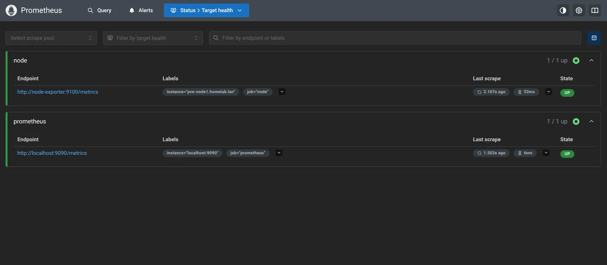Click the Labels column header in node pool

click(x=170, y=79)
